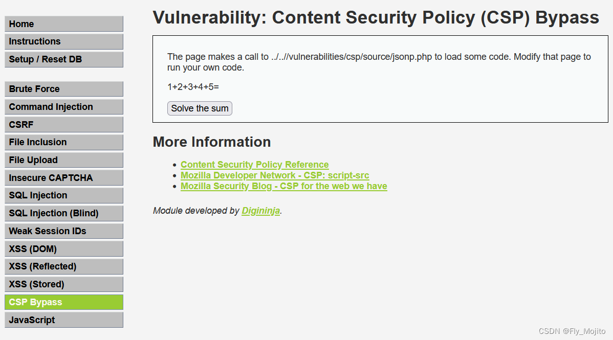Select Setup / Reset DB

point(63,59)
